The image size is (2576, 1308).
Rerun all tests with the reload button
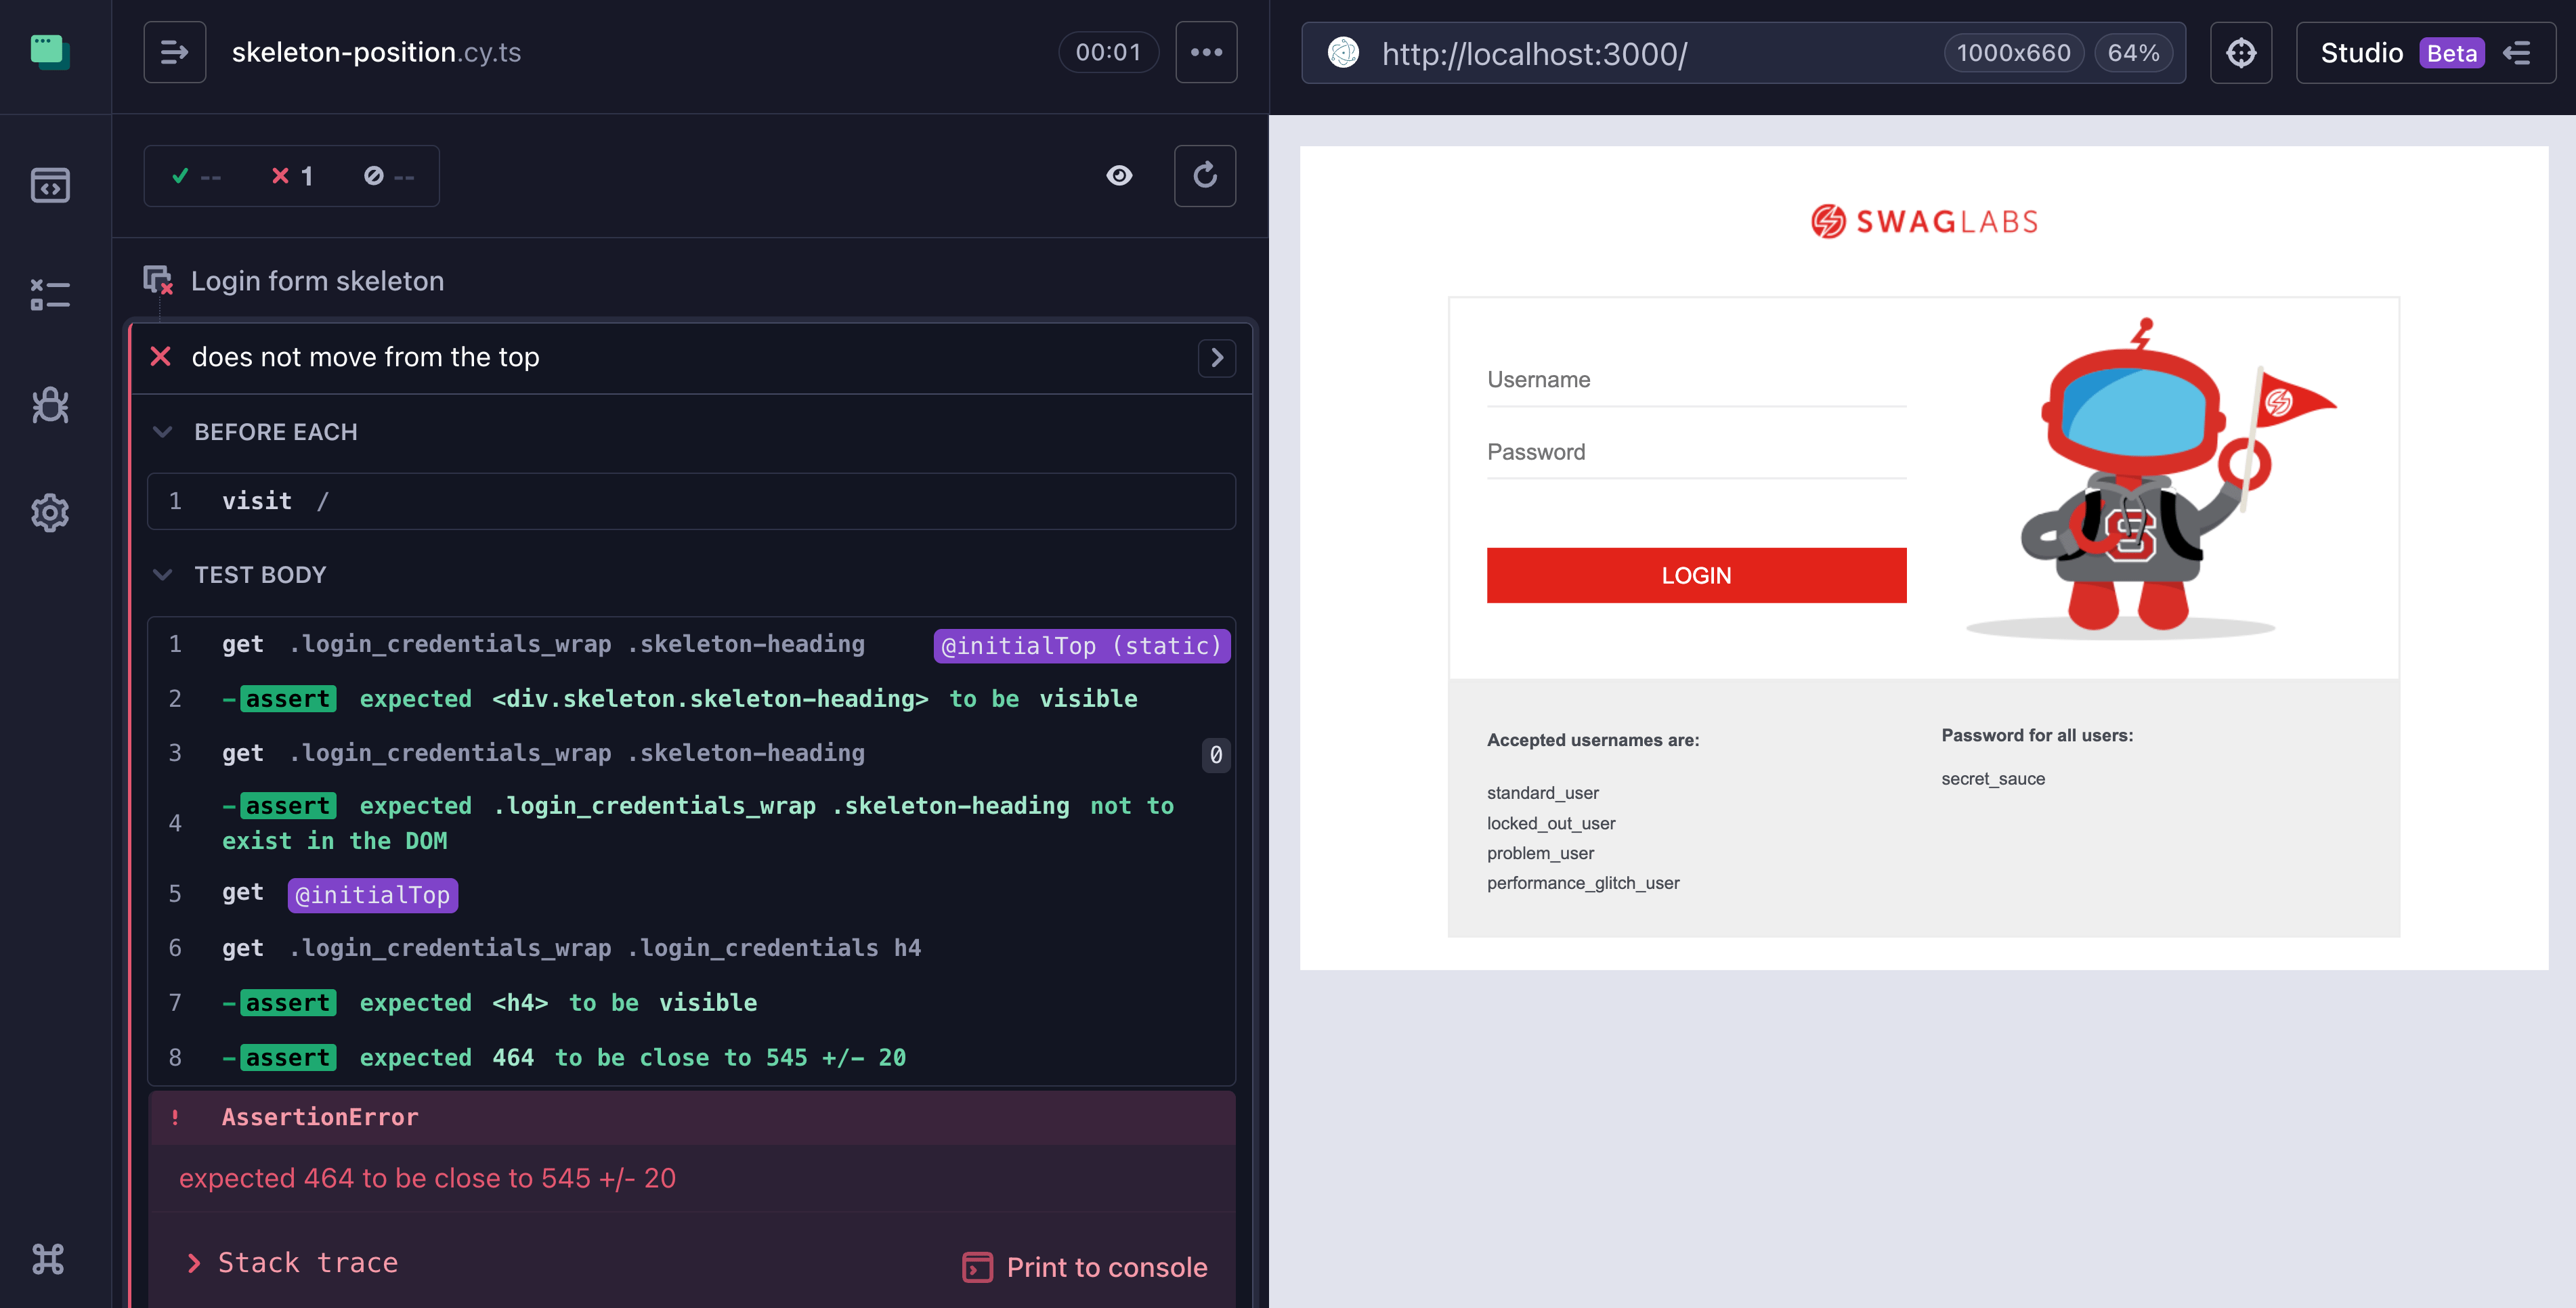(1205, 176)
